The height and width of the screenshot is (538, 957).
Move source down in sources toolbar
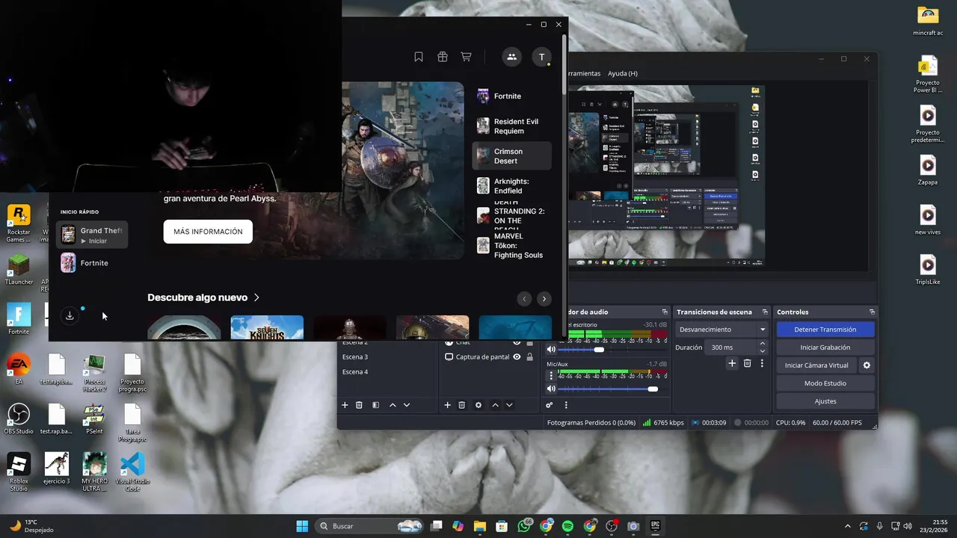[x=509, y=405]
